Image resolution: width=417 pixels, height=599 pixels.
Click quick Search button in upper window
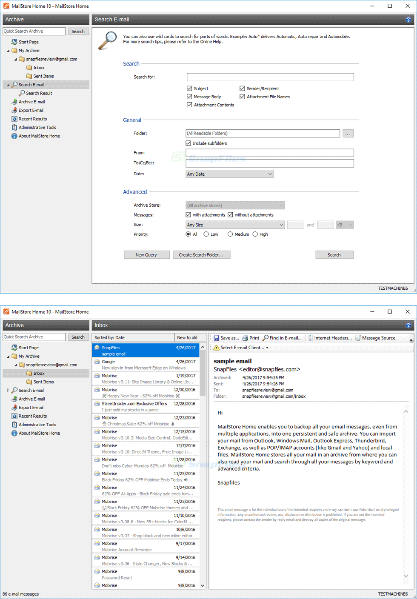[78, 31]
